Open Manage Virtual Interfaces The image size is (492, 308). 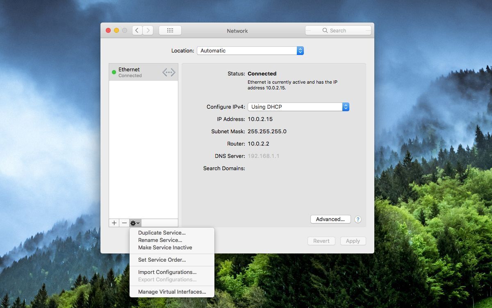172,292
